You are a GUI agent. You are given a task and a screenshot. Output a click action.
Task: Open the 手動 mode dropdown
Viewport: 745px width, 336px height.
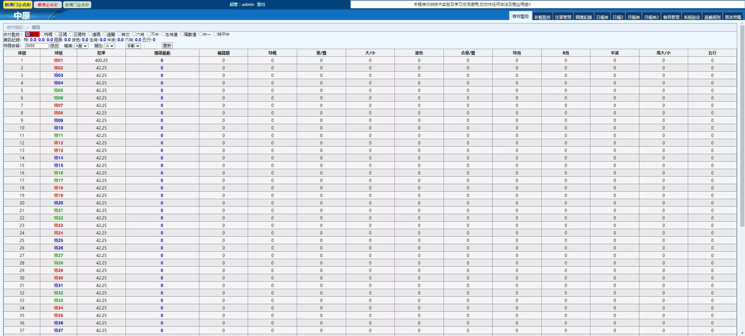pyautogui.click(x=133, y=46)
